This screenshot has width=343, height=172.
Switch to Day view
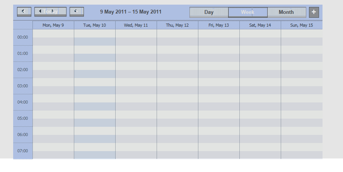[x=209, y=12]
